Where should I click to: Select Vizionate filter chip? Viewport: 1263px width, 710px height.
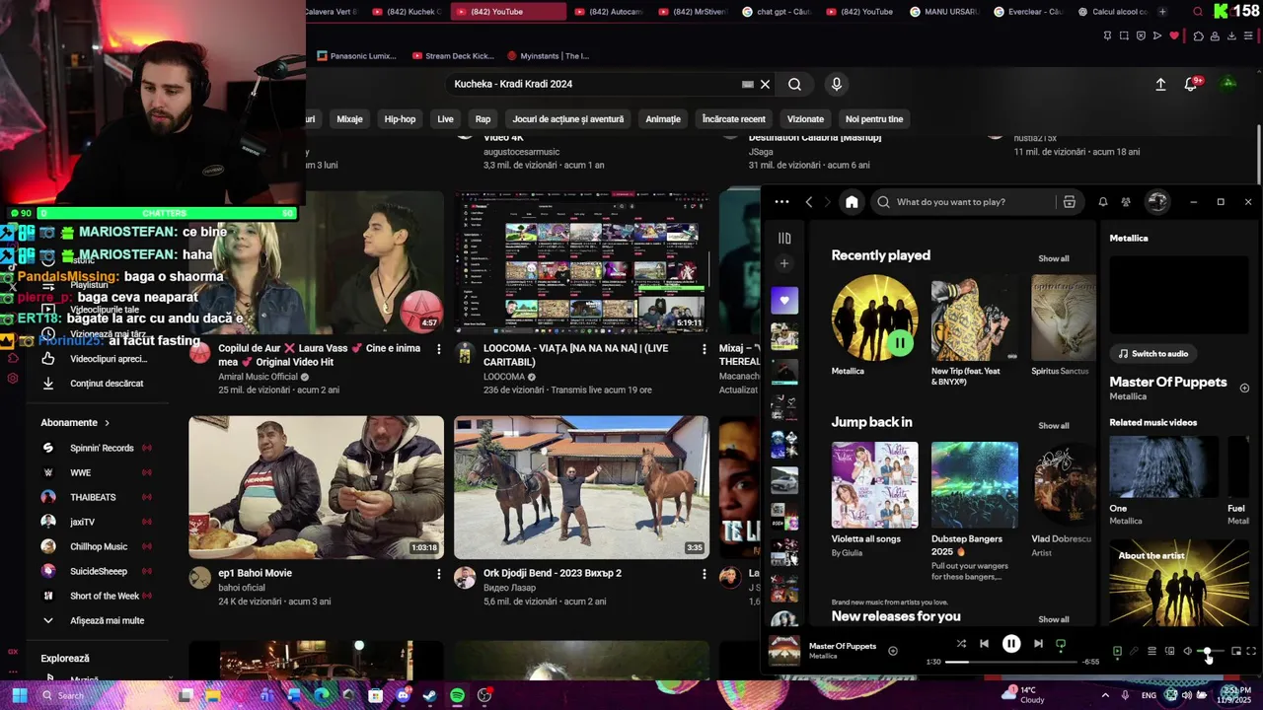click(x=805, y=119)
